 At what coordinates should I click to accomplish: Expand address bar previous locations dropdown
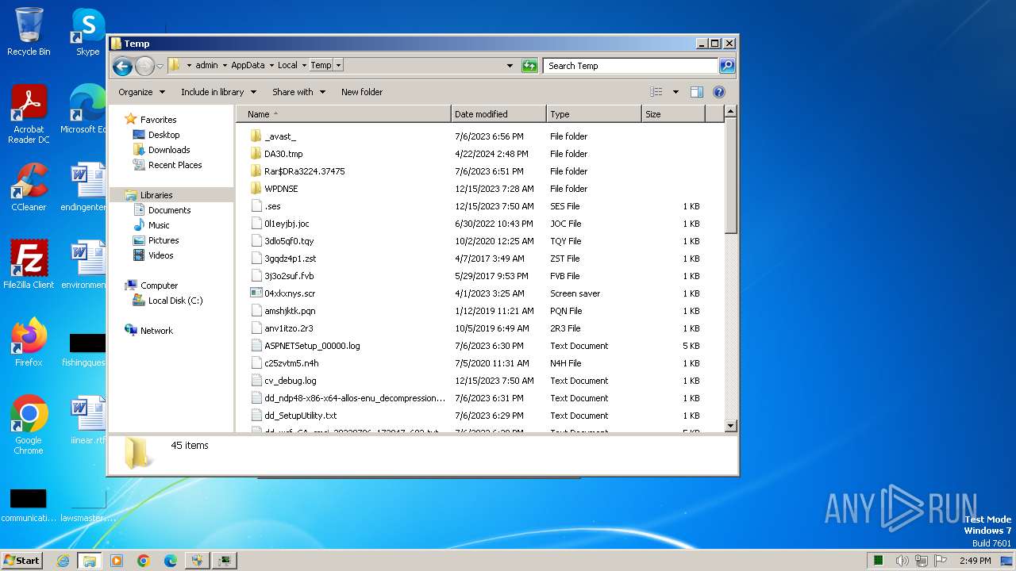(510, 66)
